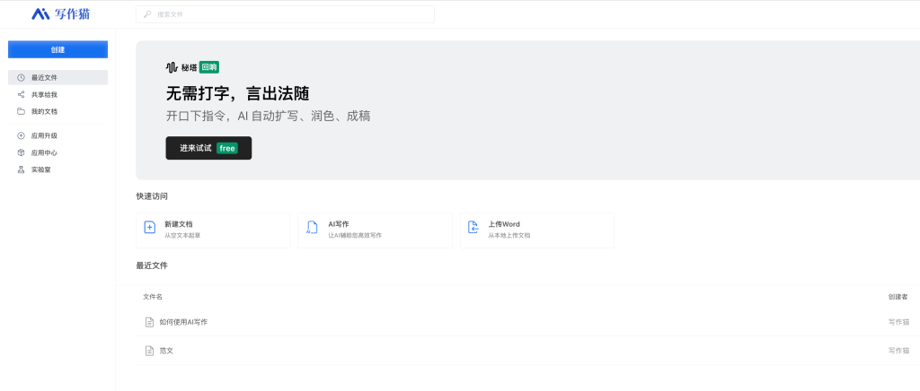Click the AI写作 document icon
Viewport: 920px width, 391px height.
point(312,228)
